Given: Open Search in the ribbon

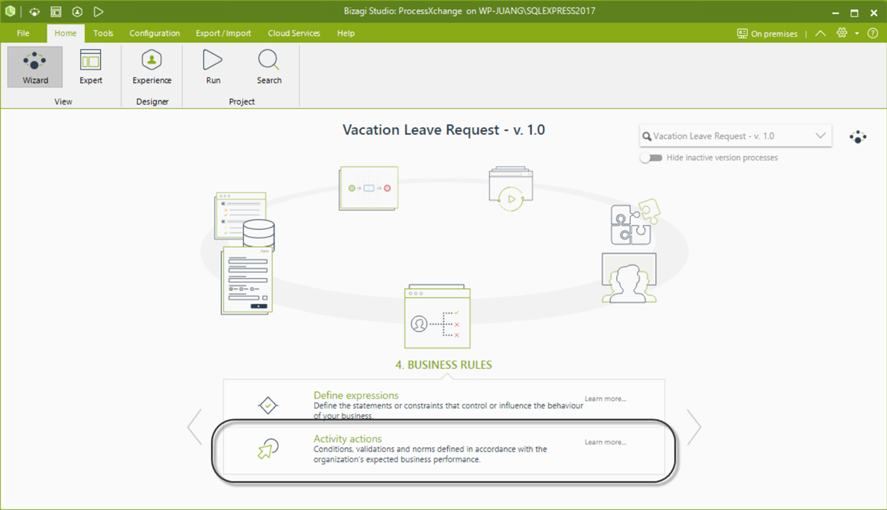Looking at the screenshot, I should point(269,67).
